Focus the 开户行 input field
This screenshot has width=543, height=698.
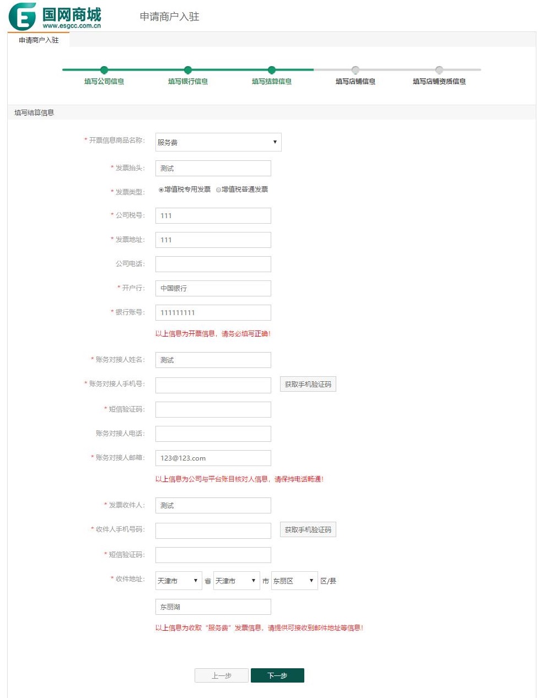coord(213,288)
